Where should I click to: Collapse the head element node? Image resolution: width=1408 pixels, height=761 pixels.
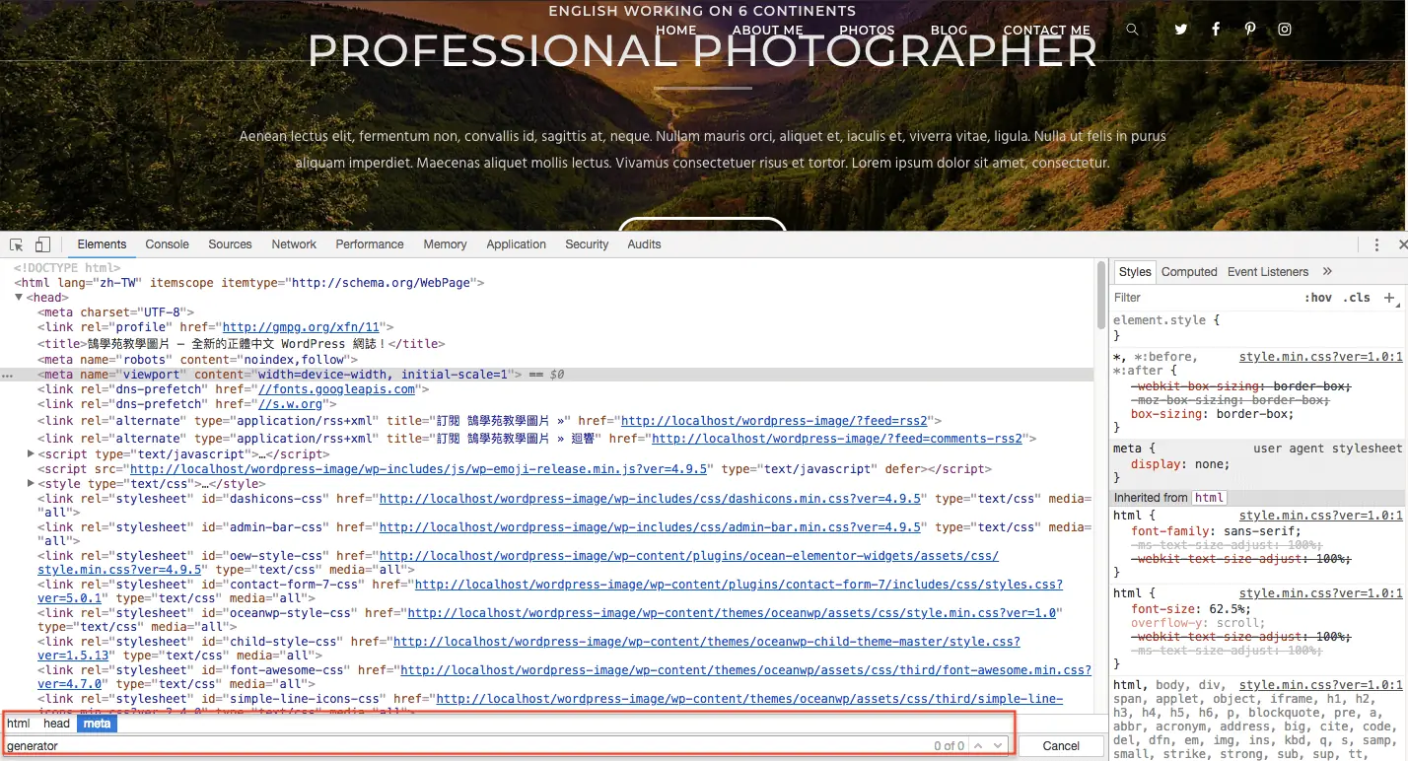(19, 298)
